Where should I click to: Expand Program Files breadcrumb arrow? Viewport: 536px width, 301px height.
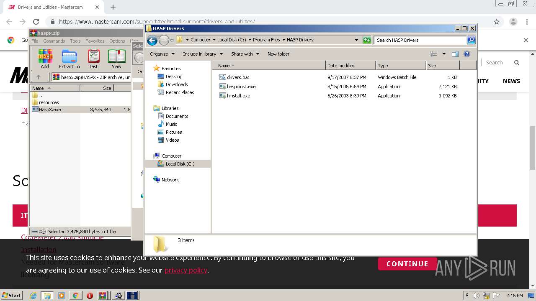(x=283, y=40)
